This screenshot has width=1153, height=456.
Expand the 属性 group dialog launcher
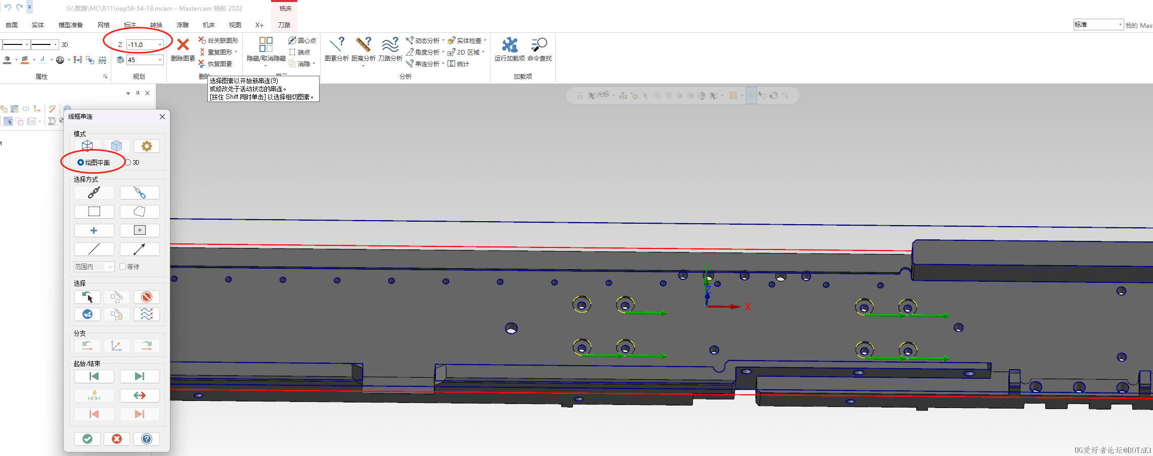tap(106, 76)
